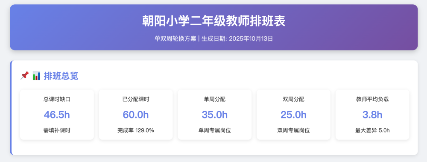This screenshot has height=162, width=427.
Task: Click the 排班总览 section heading
Action: tap(61, 76)
